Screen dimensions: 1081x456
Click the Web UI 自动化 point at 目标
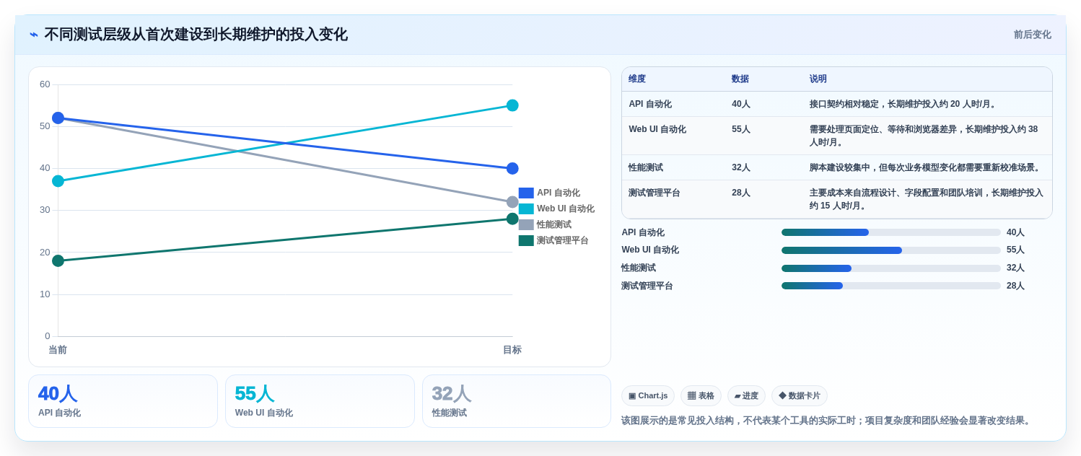point(512,105)
